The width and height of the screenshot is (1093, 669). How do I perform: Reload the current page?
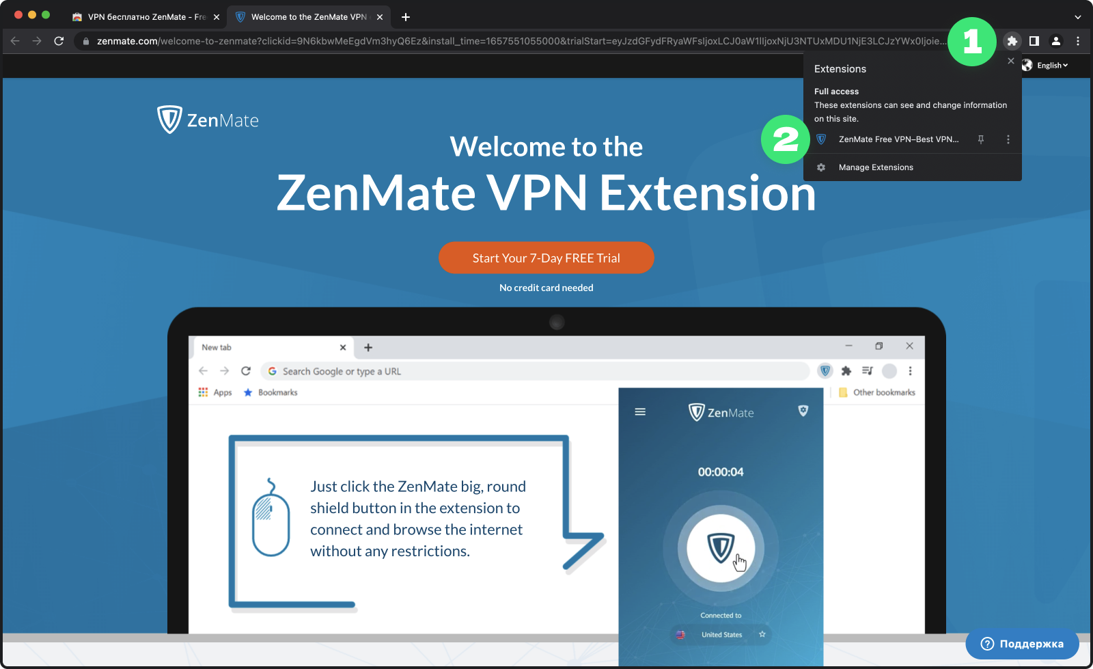[x=59, y=41]
